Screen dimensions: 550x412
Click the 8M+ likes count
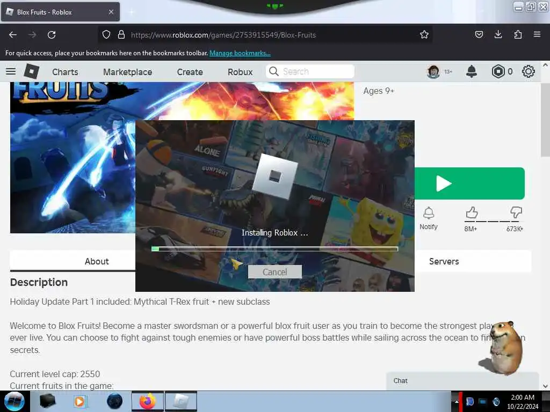[471, 229]
